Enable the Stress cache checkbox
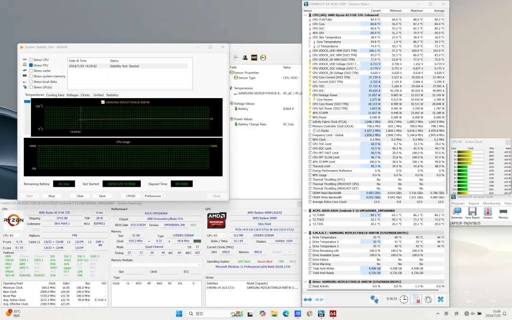Image resolution: width=512 pixels, height=320 pixels. (x=31, y=71)
